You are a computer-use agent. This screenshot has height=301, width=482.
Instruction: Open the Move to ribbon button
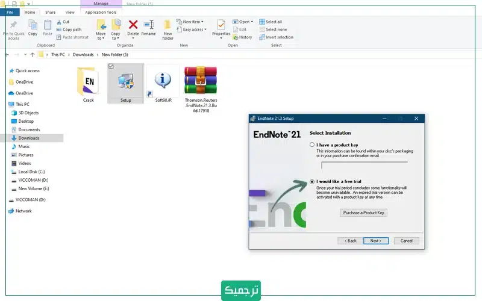coord(101,29)
